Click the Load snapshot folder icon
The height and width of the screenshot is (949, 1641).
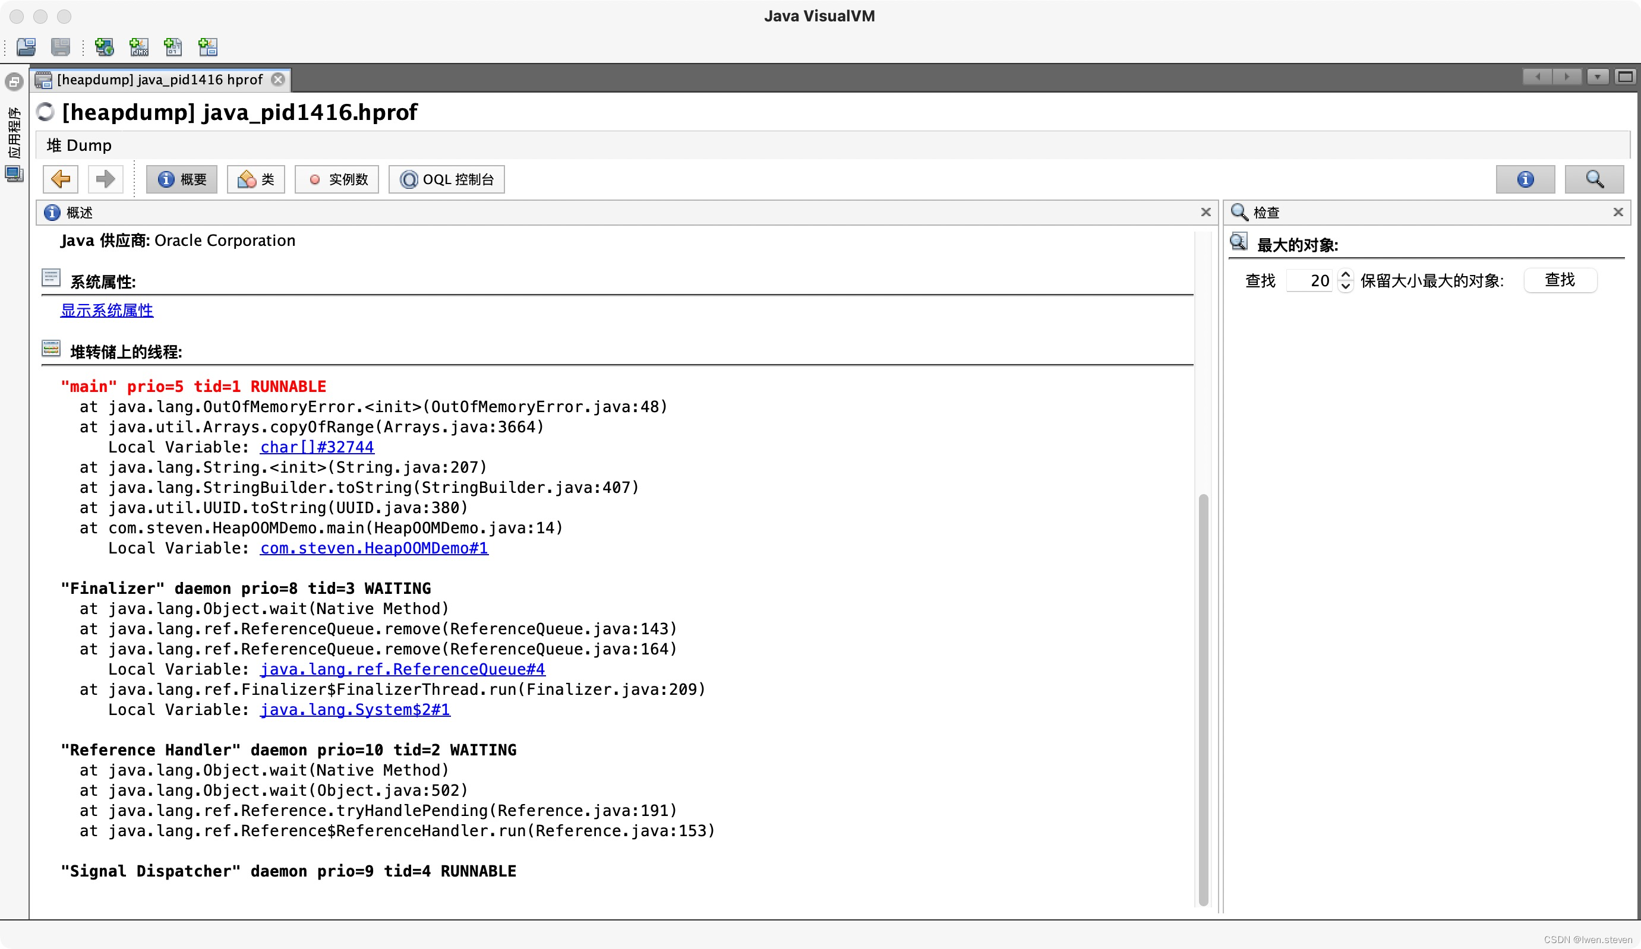pos(26,47)
